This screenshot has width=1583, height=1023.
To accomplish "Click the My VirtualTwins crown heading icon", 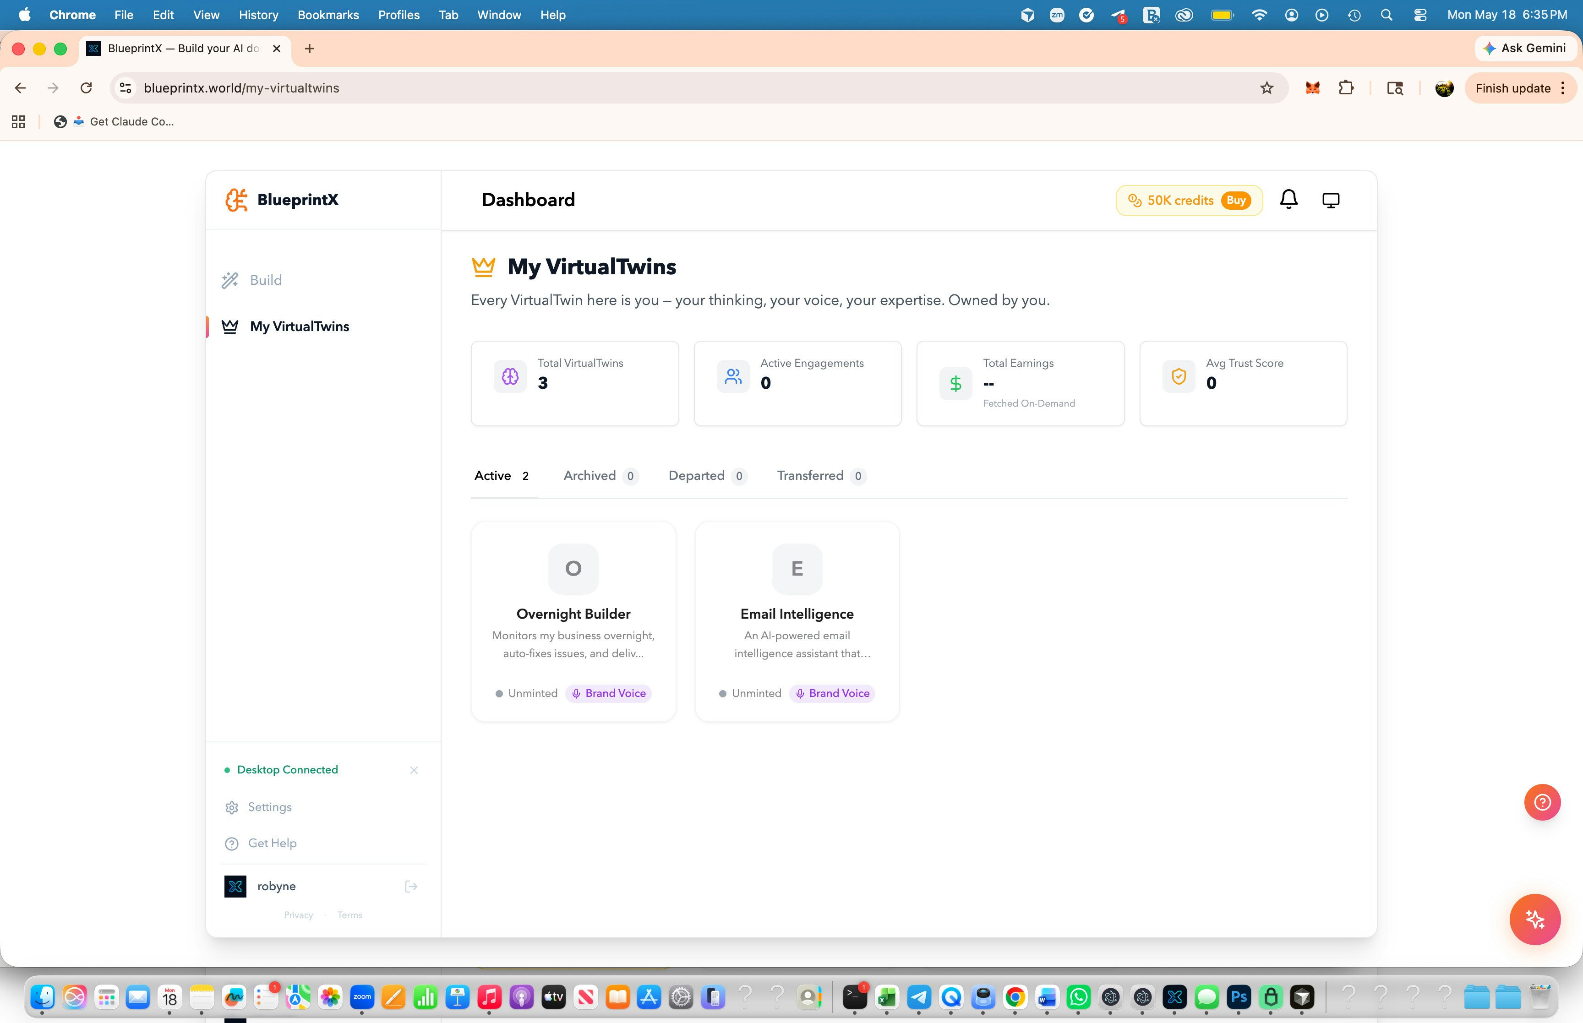I will click(x=484, y=267).
